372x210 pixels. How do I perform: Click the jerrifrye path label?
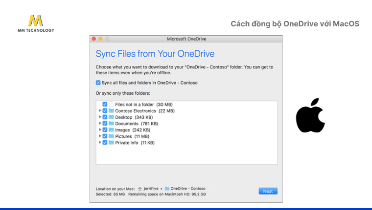[151, 189]
